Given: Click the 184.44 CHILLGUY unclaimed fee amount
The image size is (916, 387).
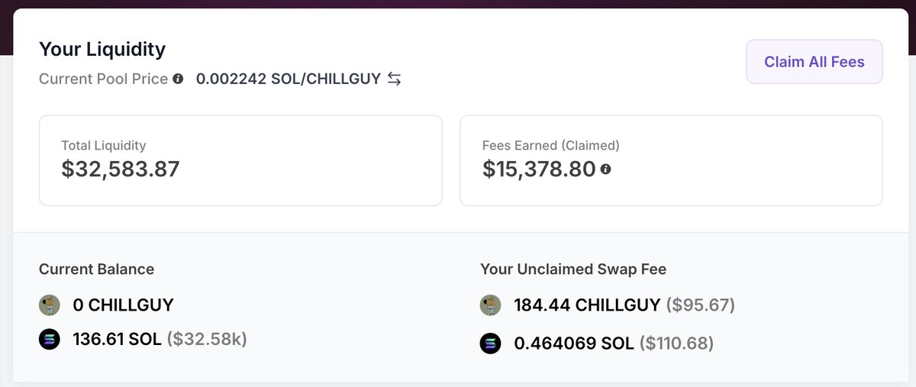Looking at the screenshot, I should (x=587, y=305).
